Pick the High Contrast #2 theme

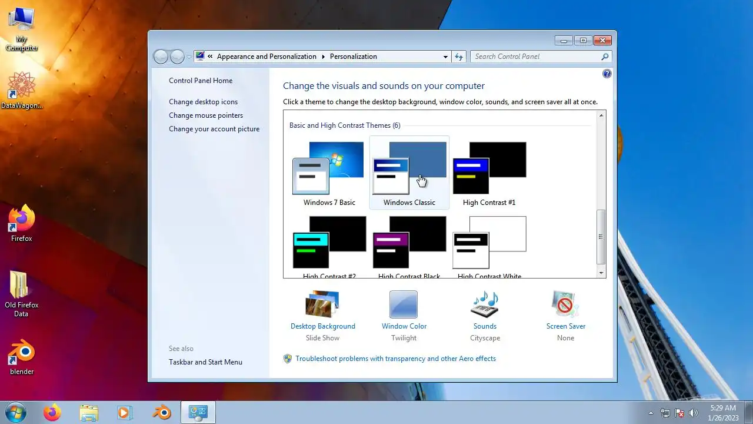(329, 247)
